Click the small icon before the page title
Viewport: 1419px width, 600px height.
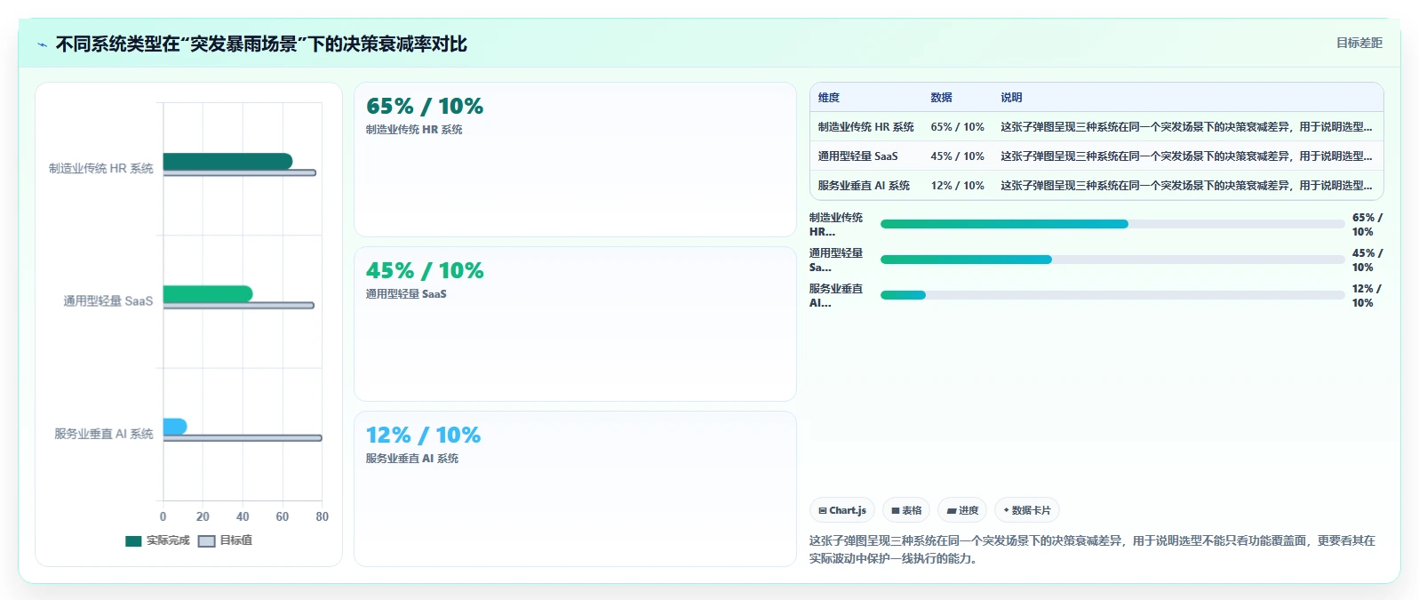coord(42,44)
